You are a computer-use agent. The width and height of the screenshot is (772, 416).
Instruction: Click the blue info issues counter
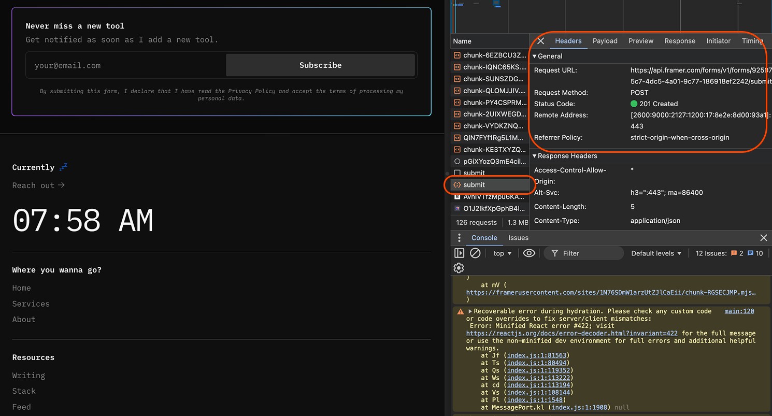coord(755,253)
